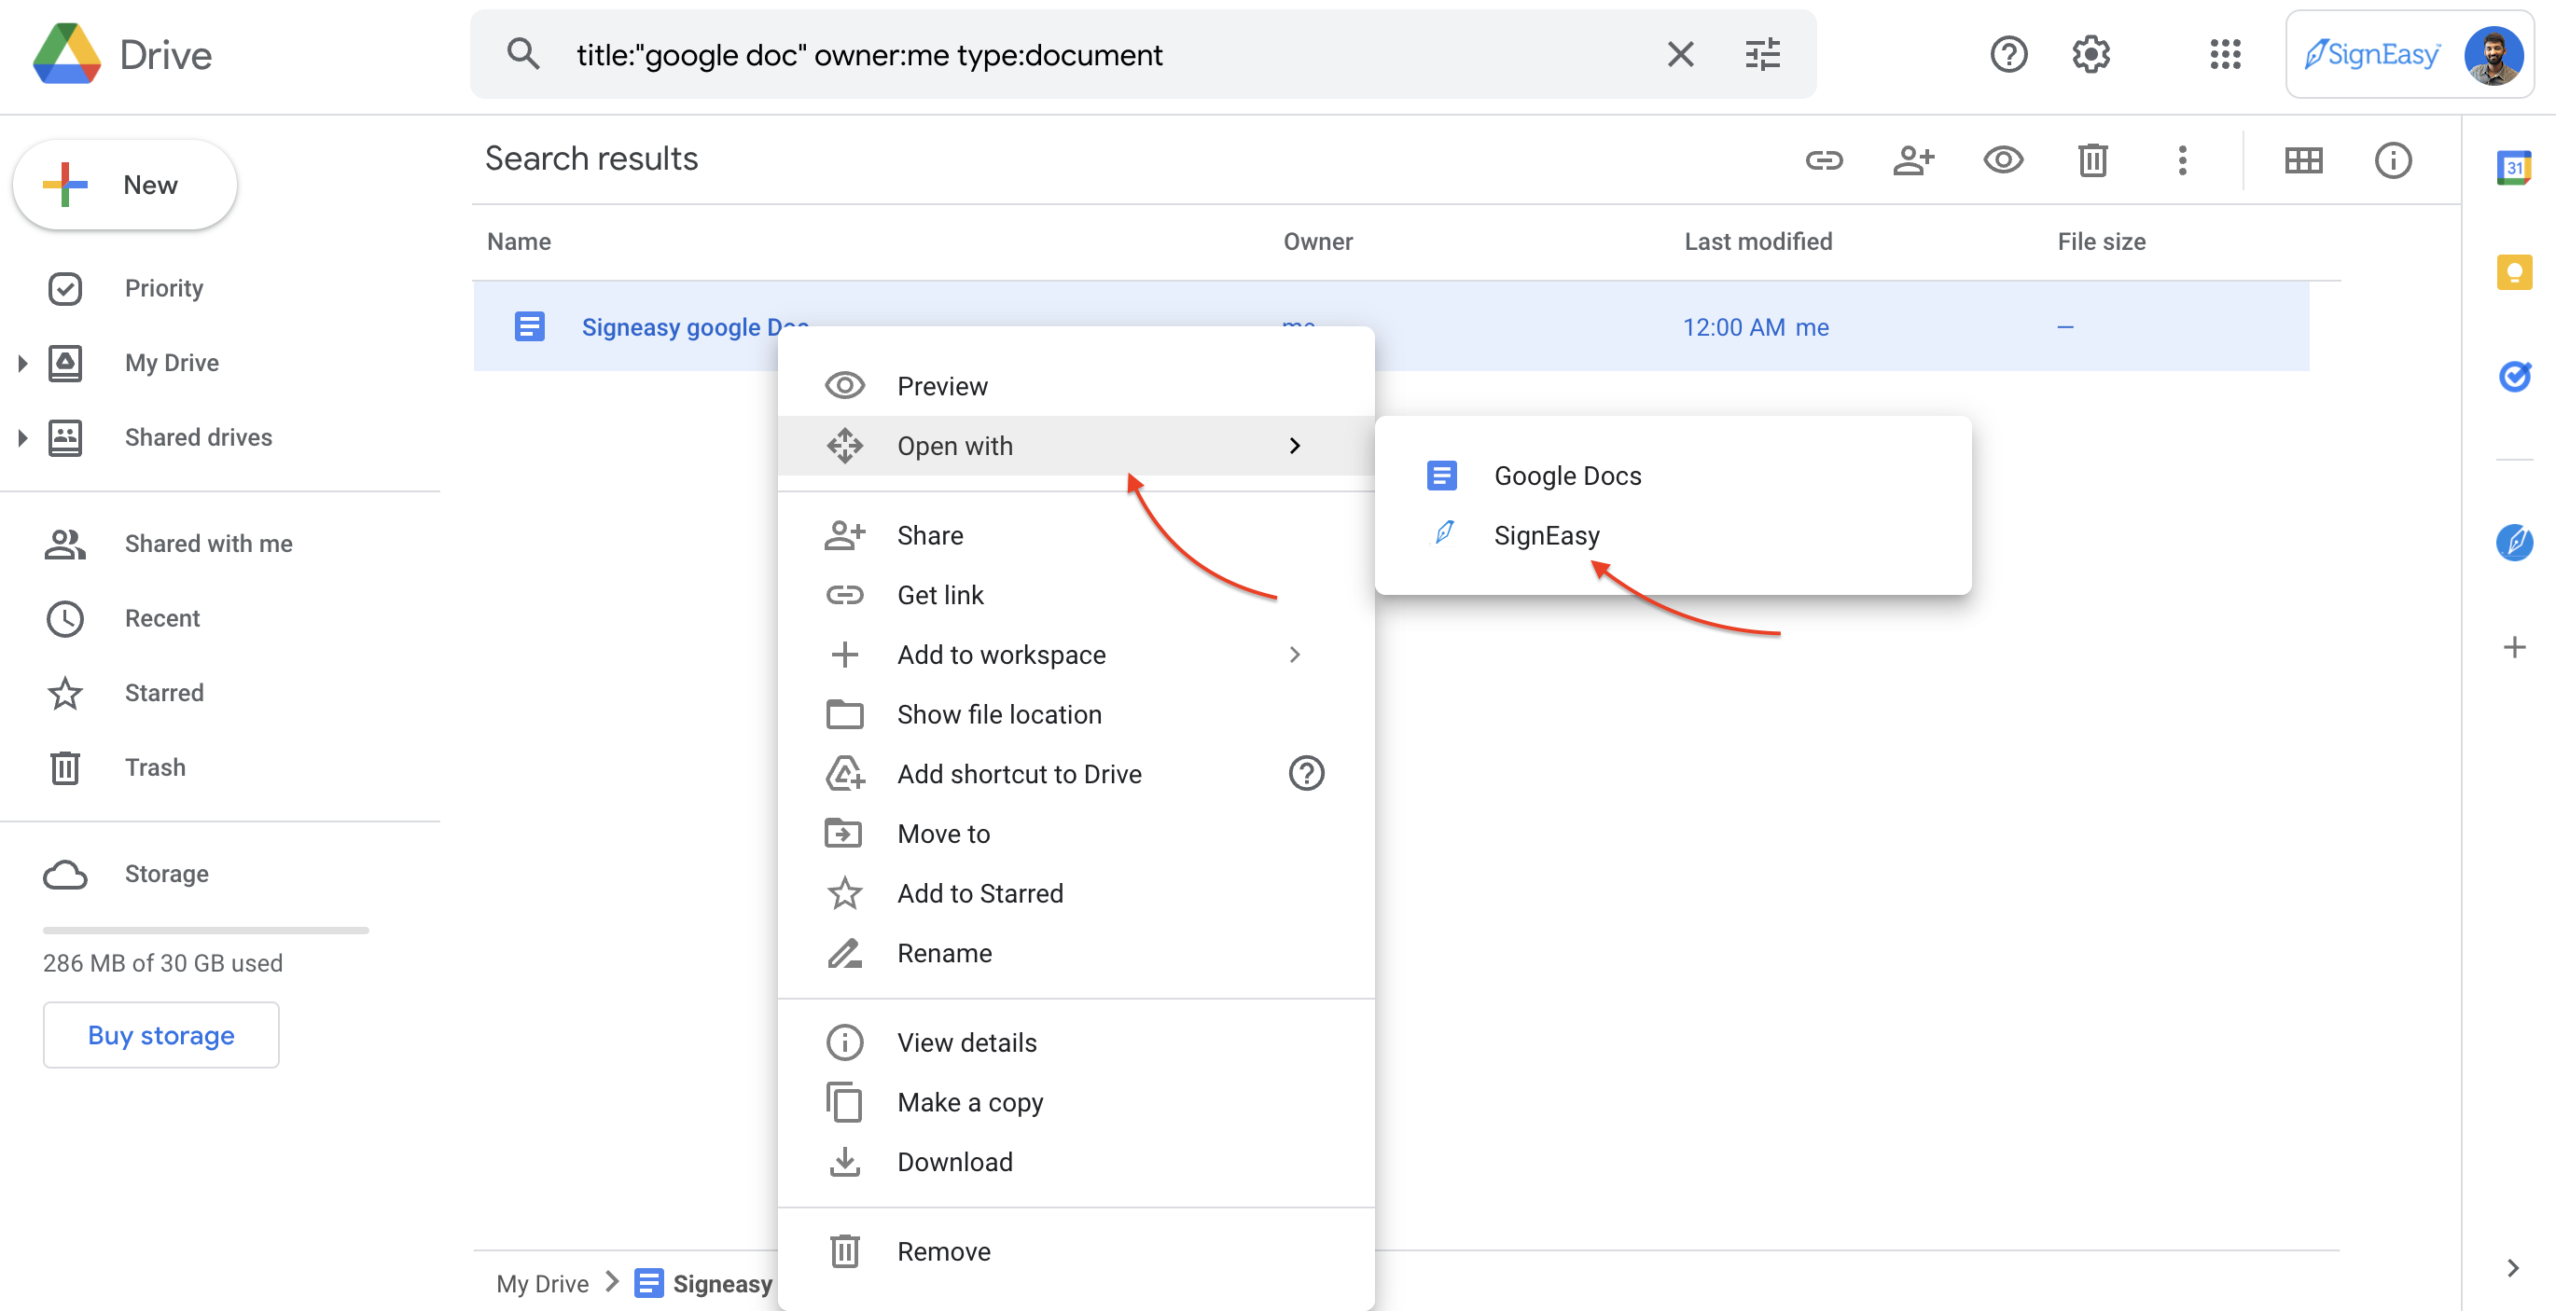The image size is (2556, 1311).
Task: Click the Share toolbar icon
Action: click(x=1913, y=159)
